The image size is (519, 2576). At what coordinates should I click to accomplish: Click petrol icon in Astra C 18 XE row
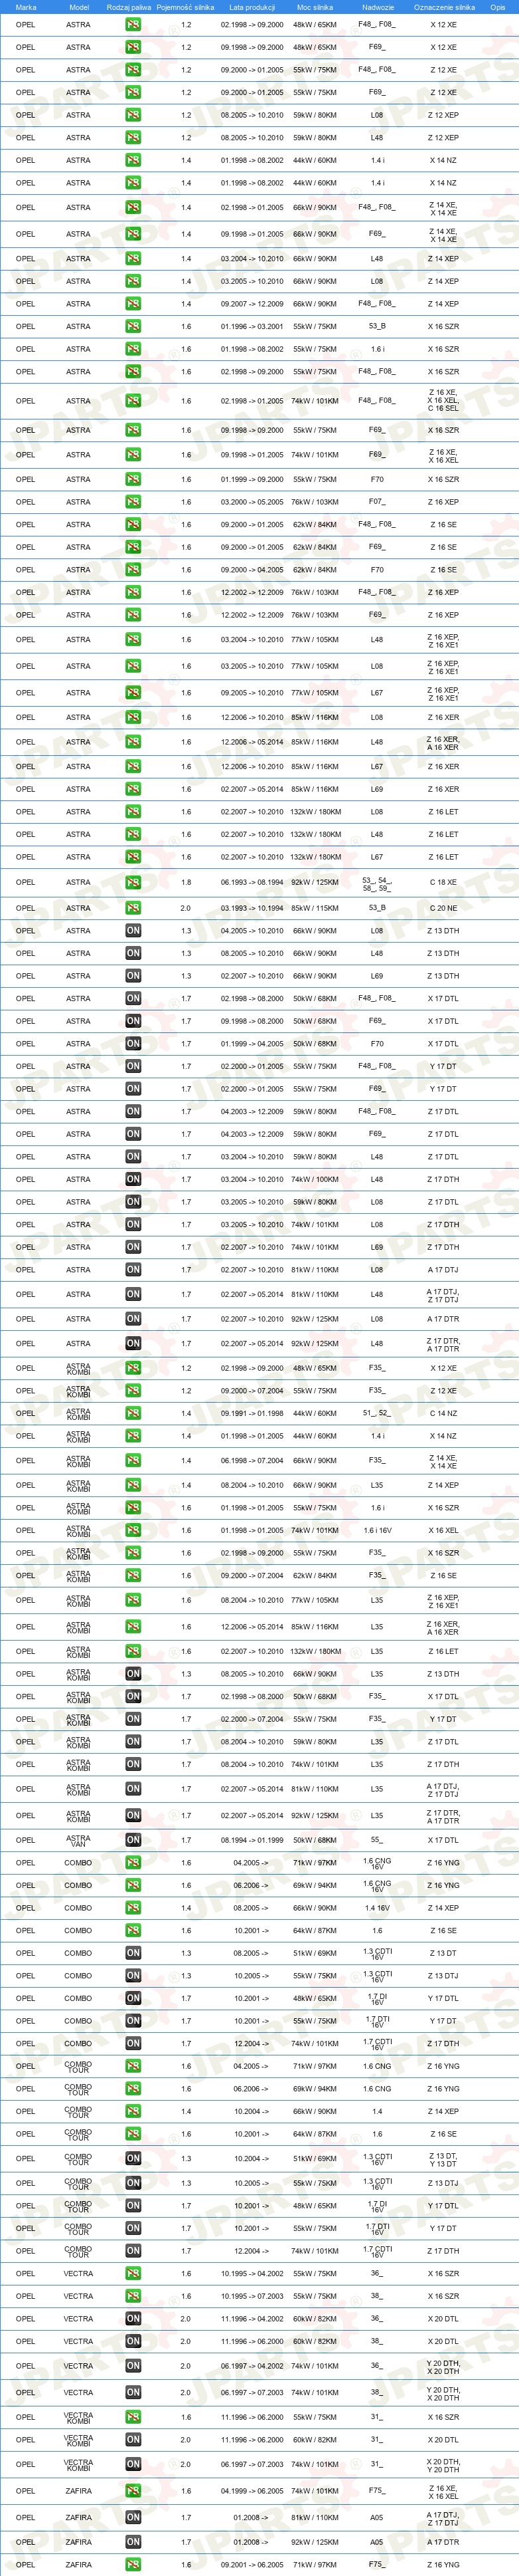(x=133, y=882)
